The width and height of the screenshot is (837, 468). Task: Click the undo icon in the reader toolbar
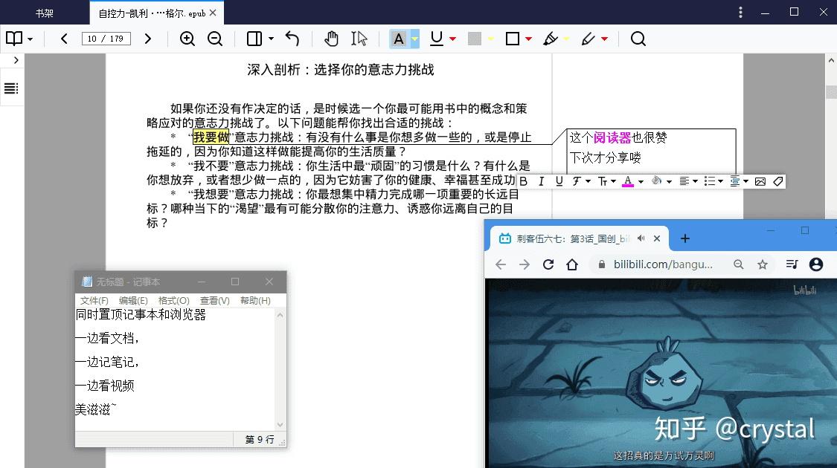coord(293,39)
